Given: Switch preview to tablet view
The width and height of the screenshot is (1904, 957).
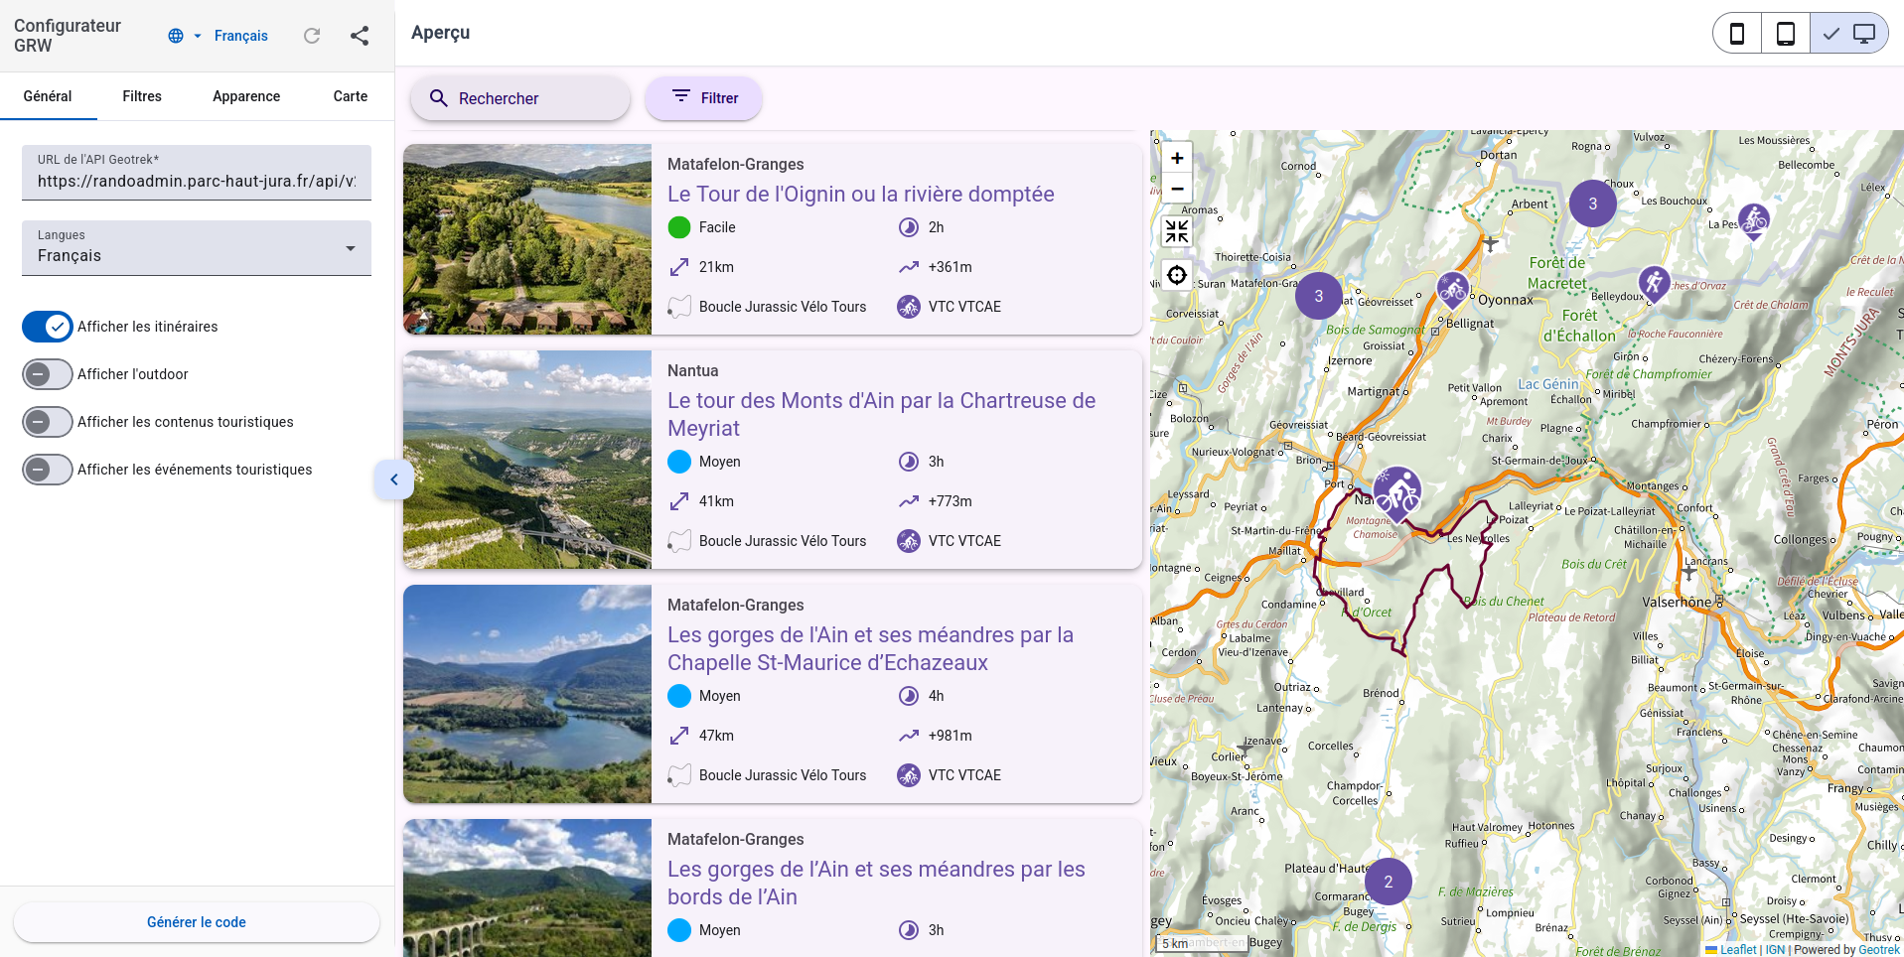Looking at the screenshot, I should (1785, 34).
